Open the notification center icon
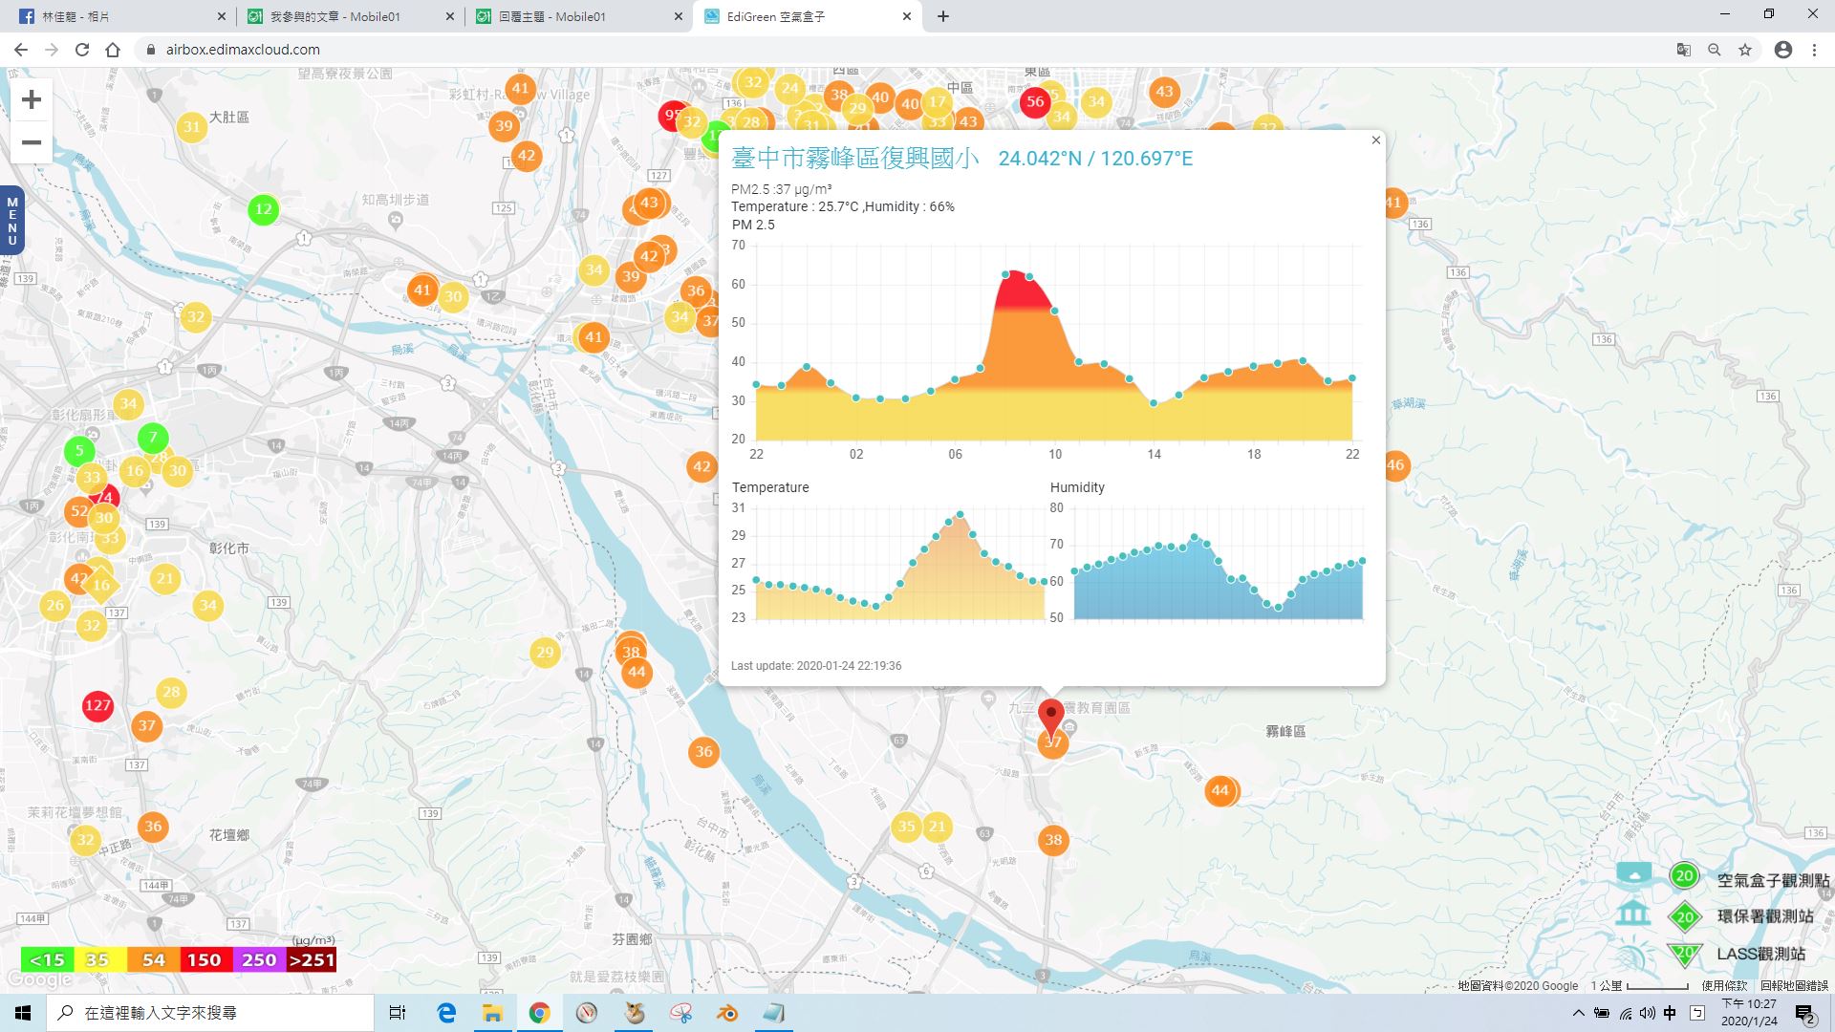 click(1804, 1013)
